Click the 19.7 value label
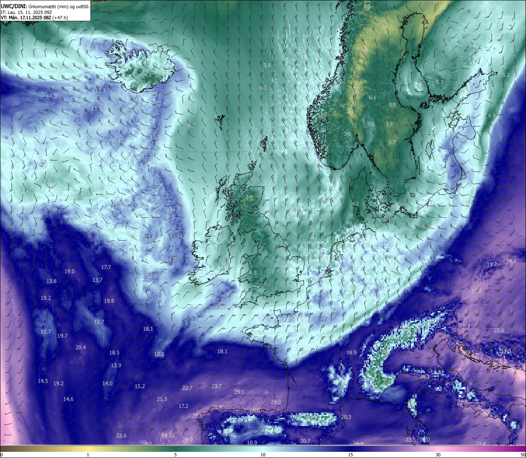This screenshot has width=526, height=458. (x=62, y=336)
